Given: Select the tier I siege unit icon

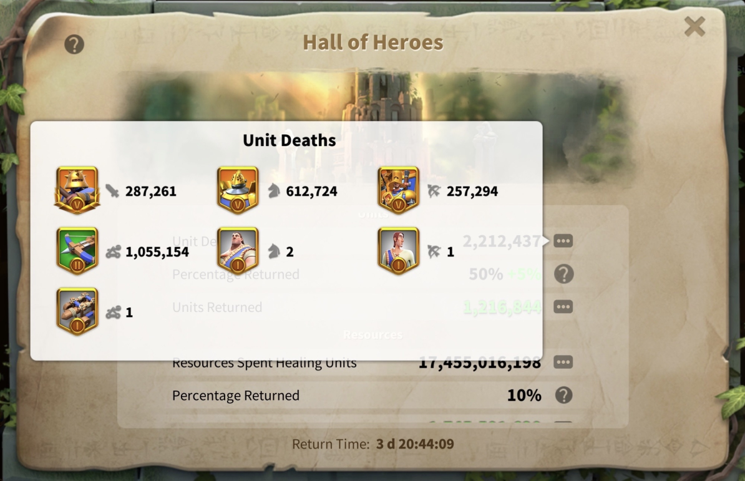Looking at the screenshot, I should [77, 311].
